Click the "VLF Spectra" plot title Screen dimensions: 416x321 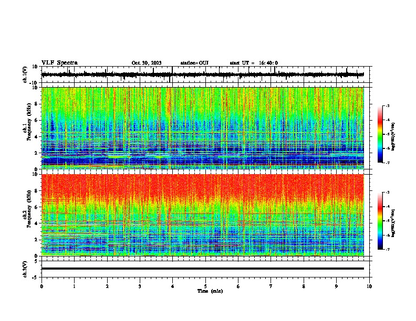(59, 62)
